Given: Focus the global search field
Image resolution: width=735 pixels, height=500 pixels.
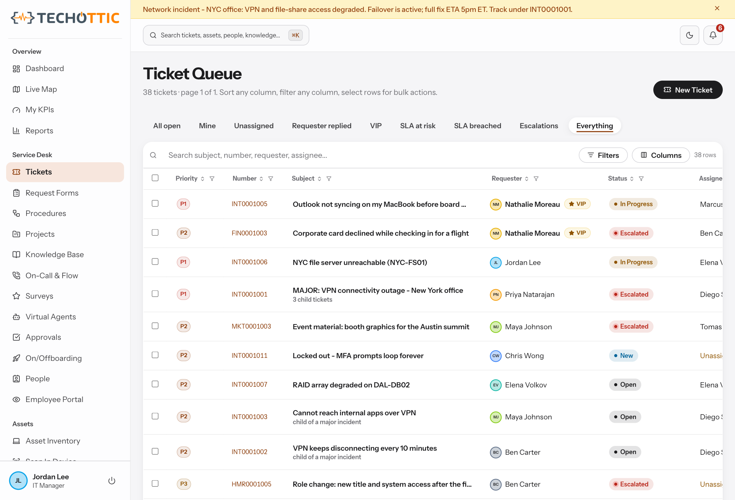Looking at the screenshot, I should click(226, 35).
